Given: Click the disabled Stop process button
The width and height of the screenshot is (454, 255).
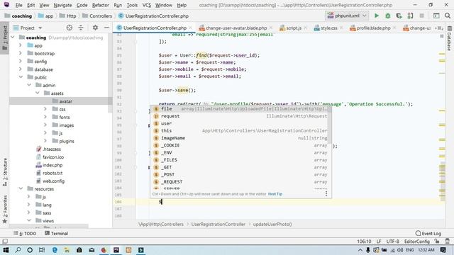Looking at the screenshot, I should click(422, 16).
